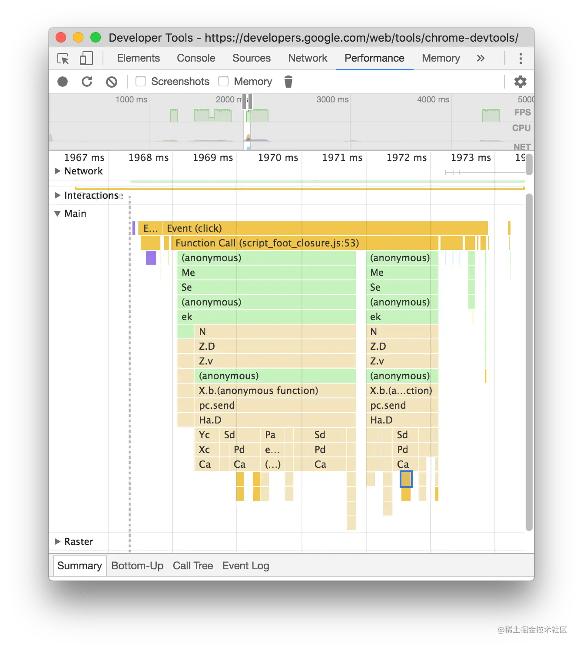Image resolution: width=583 pixels, height=650 pixels.
Task: Clear the recording with the clear icon
Action: 112,82
